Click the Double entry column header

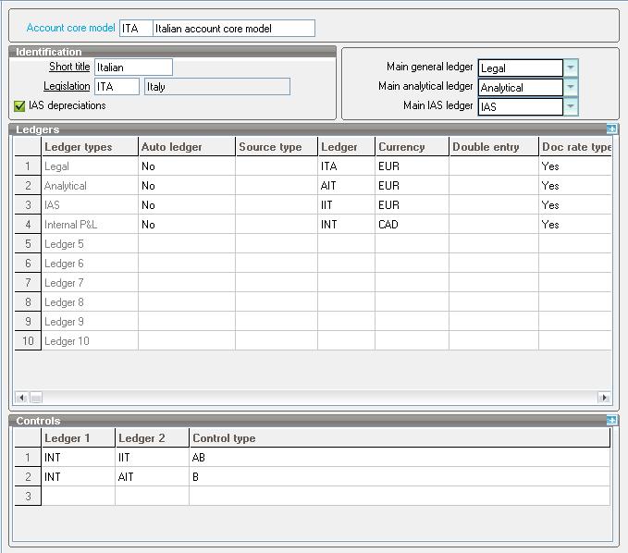coord(494,147)
